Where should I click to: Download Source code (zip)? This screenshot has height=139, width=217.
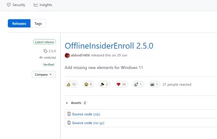coord(86,114)
